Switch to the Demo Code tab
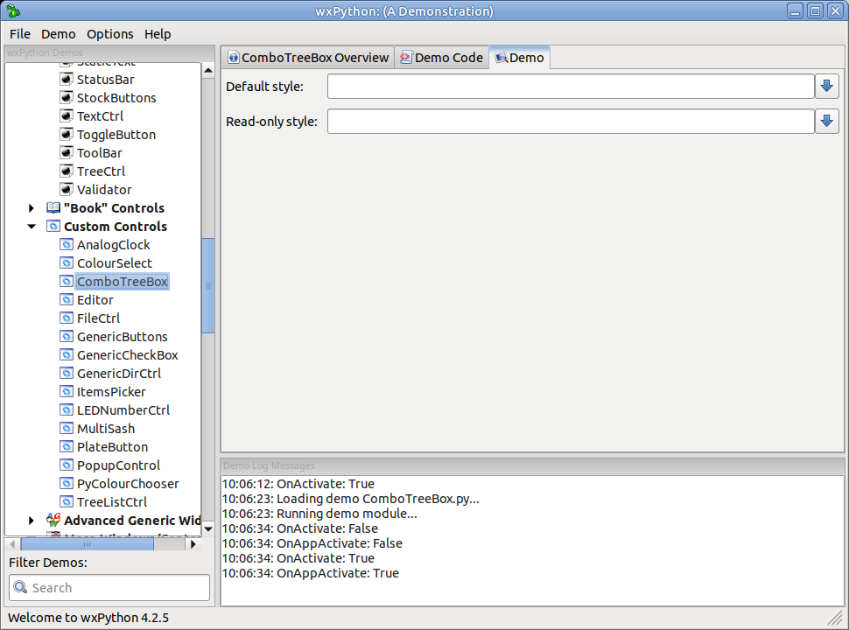The height and width of the screenshot is (630, 849). (x=442, y=58)
